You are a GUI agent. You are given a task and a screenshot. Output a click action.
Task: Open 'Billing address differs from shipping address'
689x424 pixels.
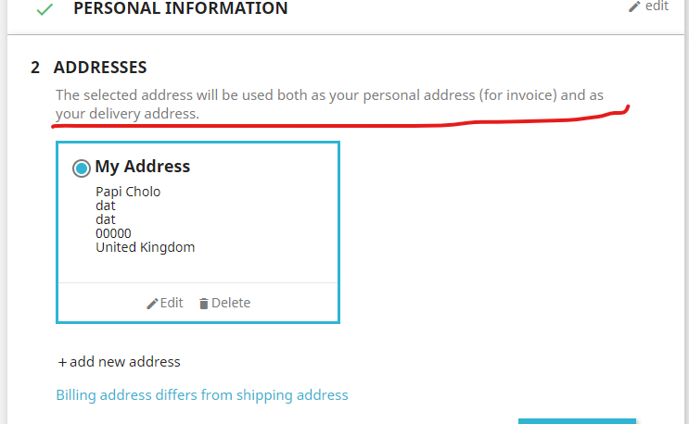click(x=202, y=394)
